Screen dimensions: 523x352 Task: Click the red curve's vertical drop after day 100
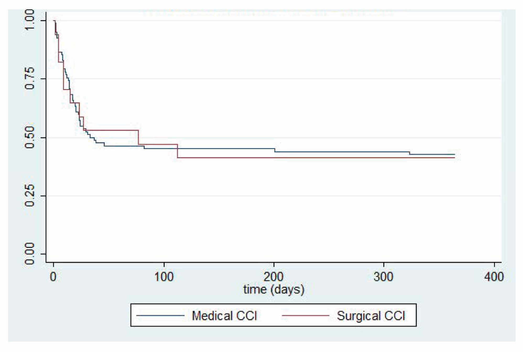(177, 151)
